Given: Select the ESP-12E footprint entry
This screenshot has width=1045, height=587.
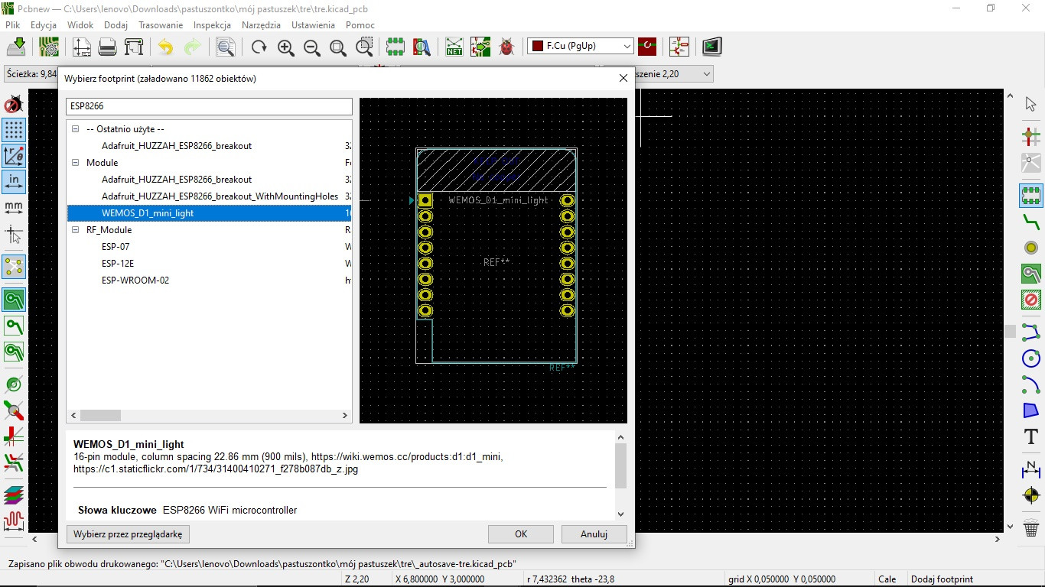Looking at the screenshot, I should pos(117,263).
